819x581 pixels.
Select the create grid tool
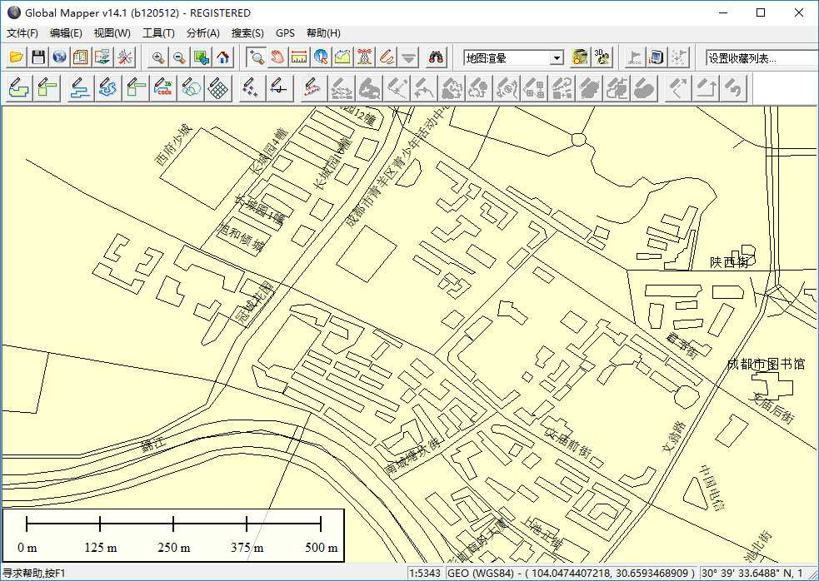click(217, 87)
